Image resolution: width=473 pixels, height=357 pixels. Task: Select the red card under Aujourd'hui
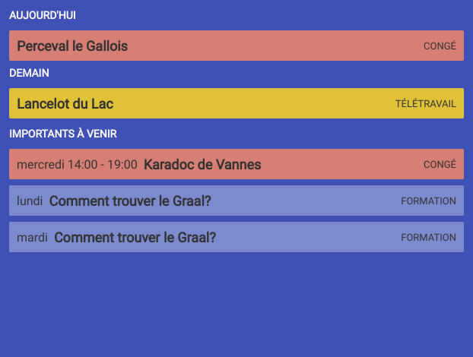pyautogui.click(x=266, y=46)
